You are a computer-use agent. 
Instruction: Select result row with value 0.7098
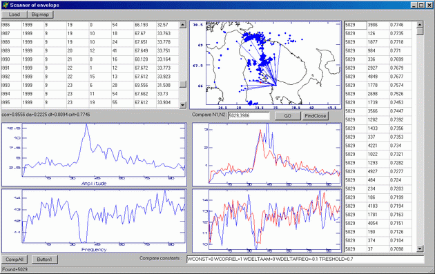(378, 249)
